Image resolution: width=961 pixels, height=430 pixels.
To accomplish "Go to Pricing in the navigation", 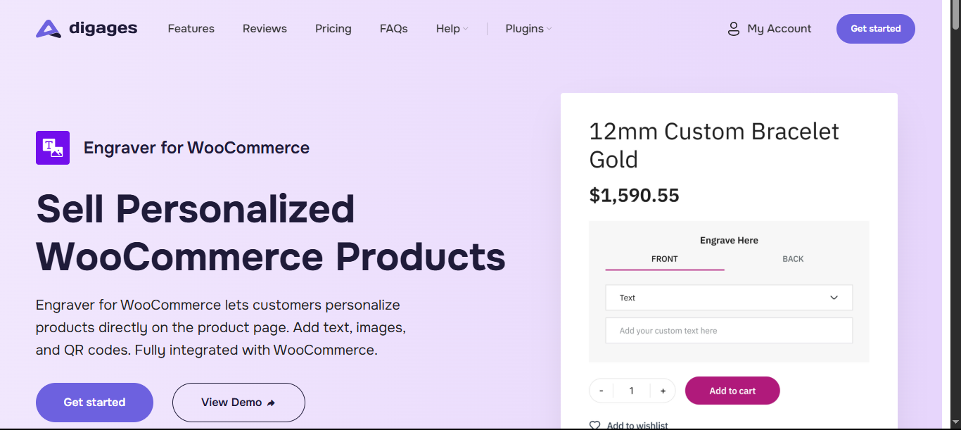I will (x=333, y=29).
